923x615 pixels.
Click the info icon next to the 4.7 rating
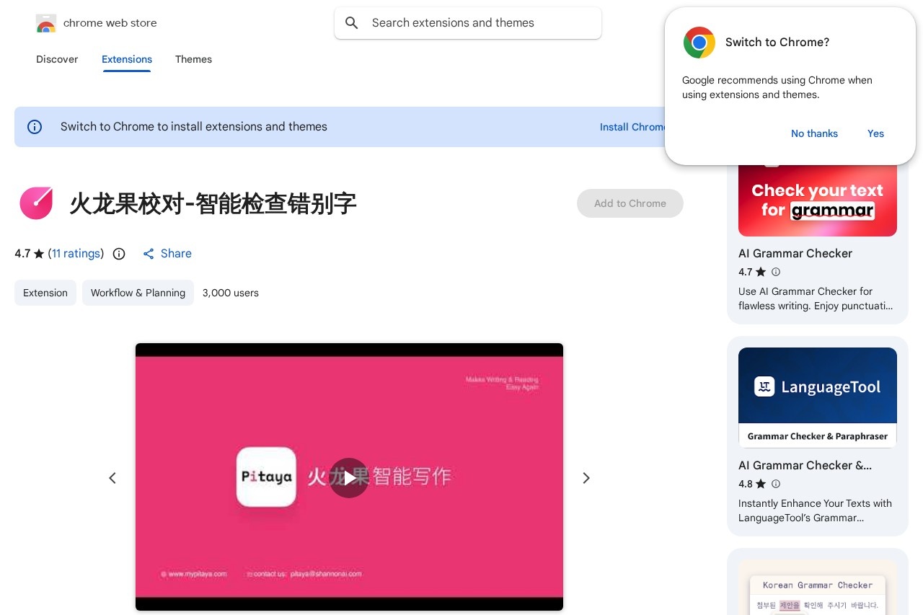point(119,254)
